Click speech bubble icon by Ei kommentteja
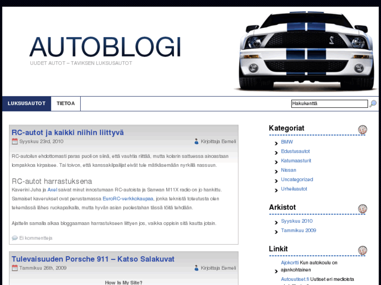381x285 pixels. [x=15, y=238]
